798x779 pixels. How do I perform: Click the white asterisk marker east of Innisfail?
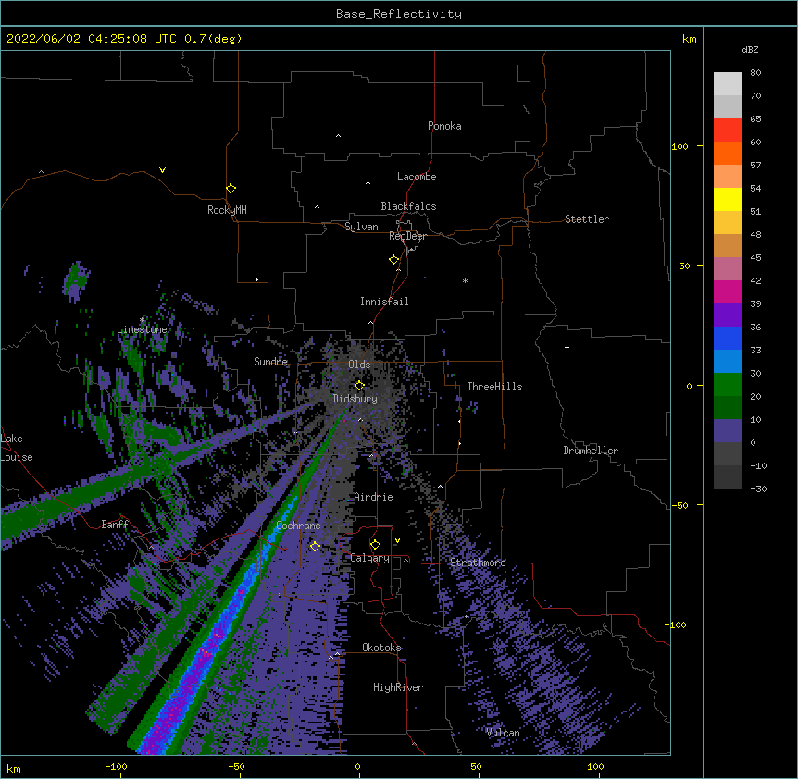465,280
